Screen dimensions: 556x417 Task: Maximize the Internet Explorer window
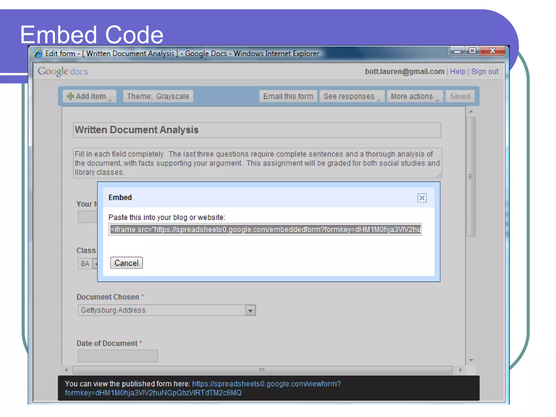[472, 51]
